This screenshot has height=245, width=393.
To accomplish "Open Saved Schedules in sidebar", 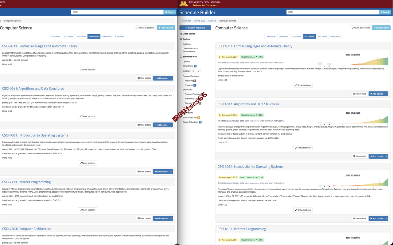I will (192, 122).
